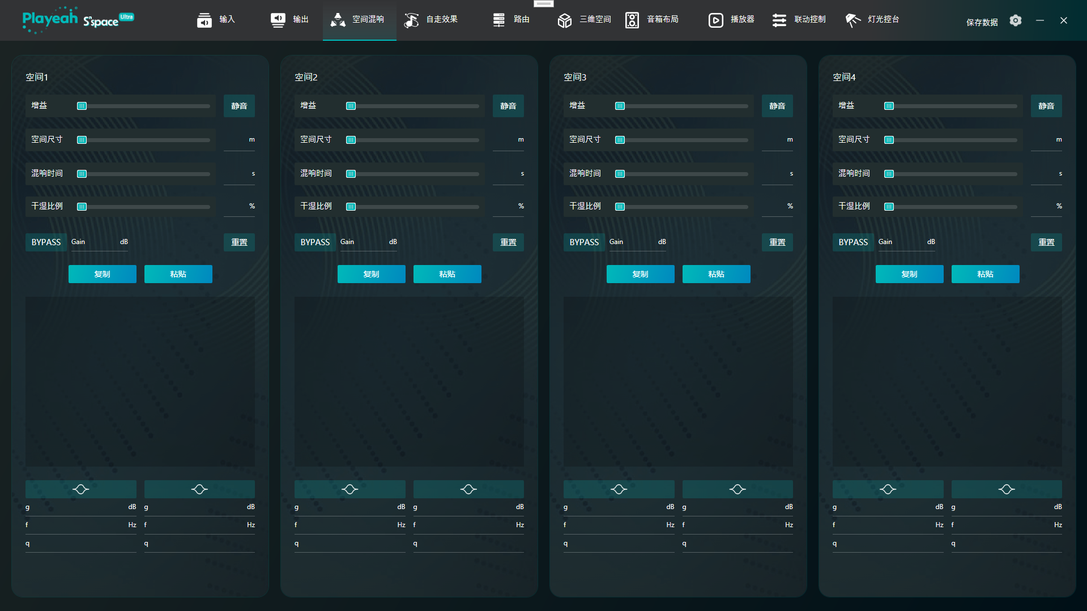Switch to the 路由 tab label
This screenshot has height=611, width=1087.
(x=522, y=19)
